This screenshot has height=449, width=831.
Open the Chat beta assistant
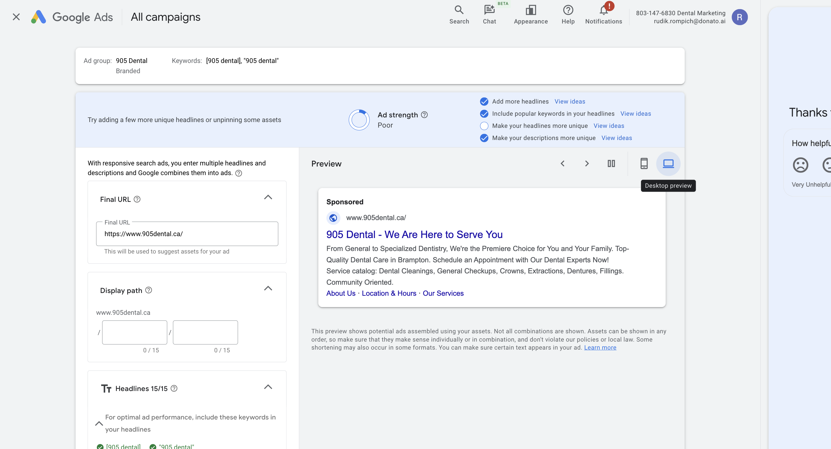[x=489, y=14]
